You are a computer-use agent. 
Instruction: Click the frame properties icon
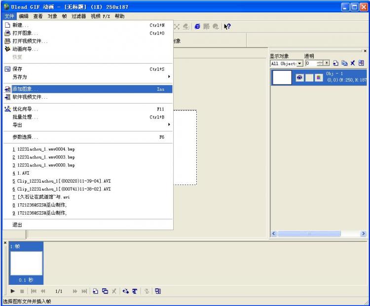(158, 291)
